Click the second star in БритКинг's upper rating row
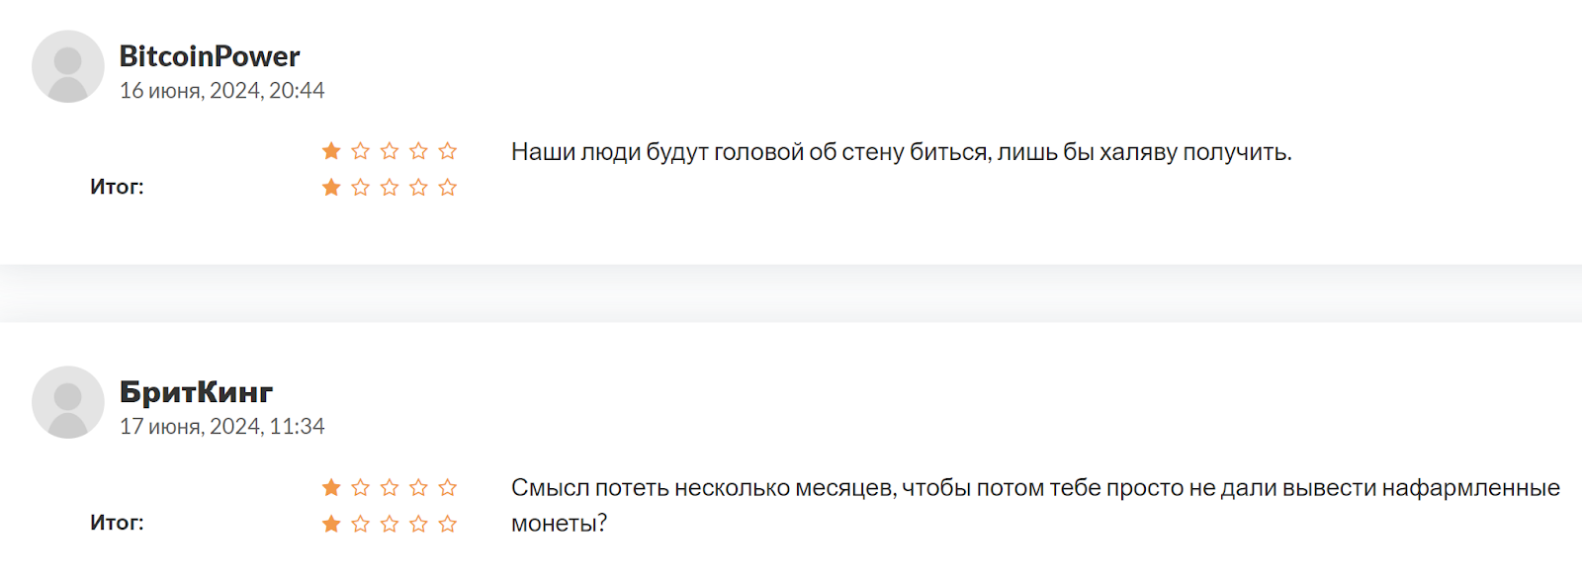The height and width of the screenshot is (577, 1582). [361, 487]
